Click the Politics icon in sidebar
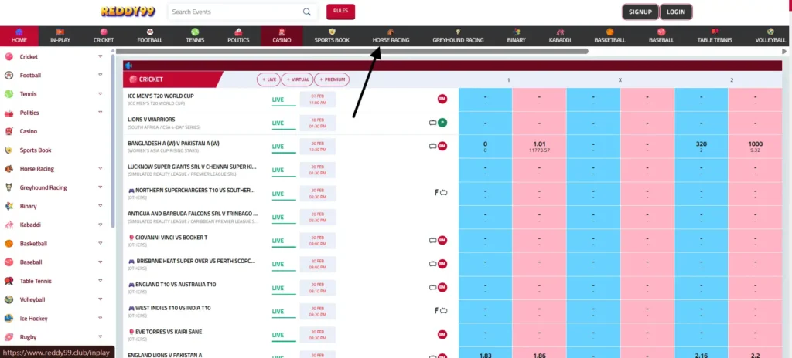 9,113
